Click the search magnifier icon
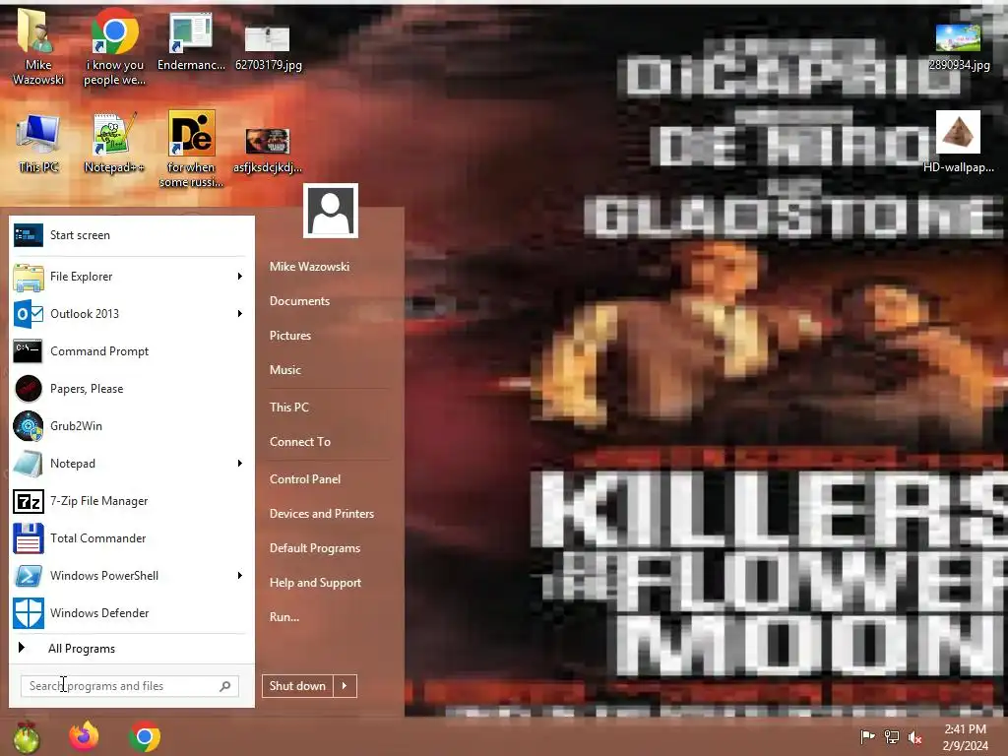The image size is (1008, 756). click(225, 686)
